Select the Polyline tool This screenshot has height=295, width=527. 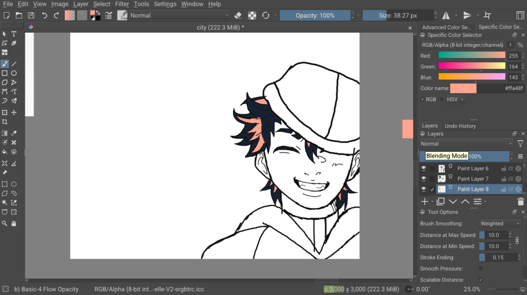(x=14, y=82)
